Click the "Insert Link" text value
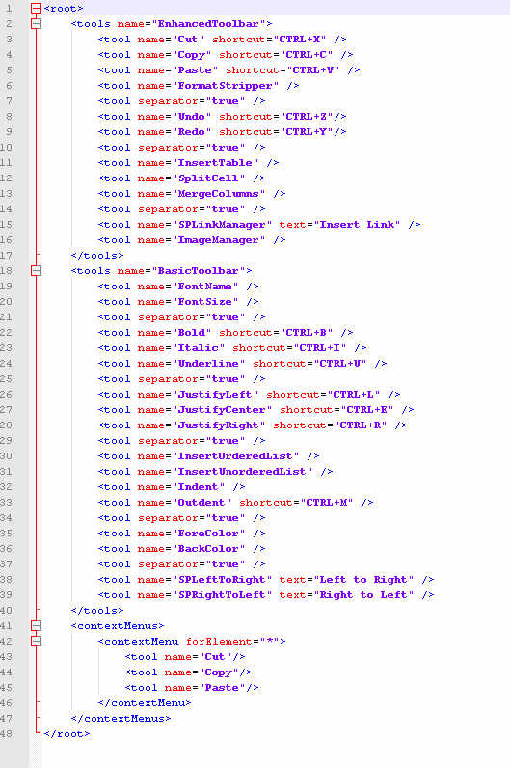 pos(357,225)
